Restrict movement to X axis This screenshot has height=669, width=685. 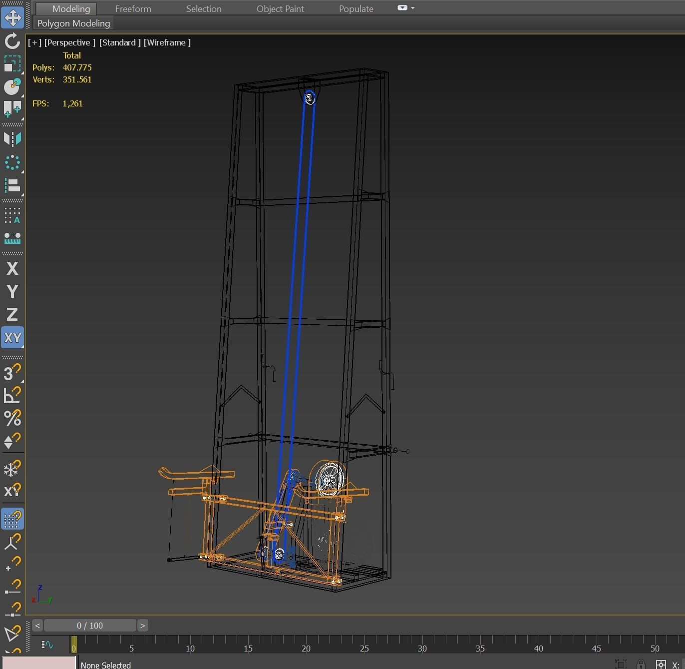click(x=12, y=268)
